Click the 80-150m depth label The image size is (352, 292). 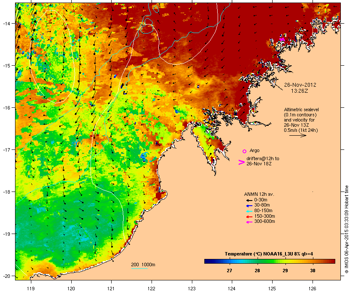pyautogui.click(x=263, y=211)
